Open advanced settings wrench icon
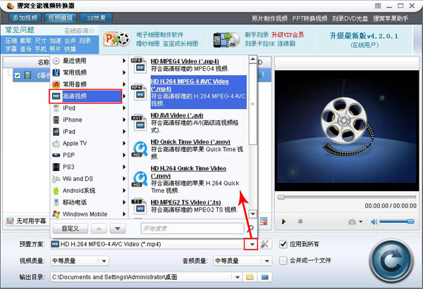Image resolution: width=423 pixels, height=289 pixels. tap(264, 244)
